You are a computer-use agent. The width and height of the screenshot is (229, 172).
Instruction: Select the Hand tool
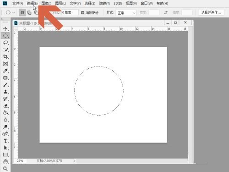coord(5,161)
